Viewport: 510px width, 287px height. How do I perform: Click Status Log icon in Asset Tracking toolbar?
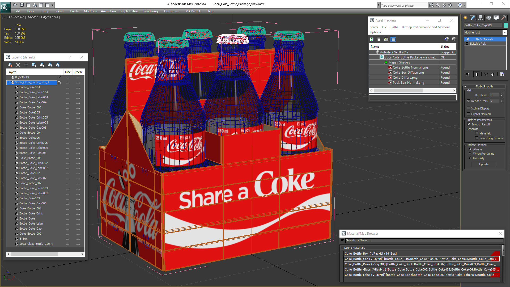point(379,39)
